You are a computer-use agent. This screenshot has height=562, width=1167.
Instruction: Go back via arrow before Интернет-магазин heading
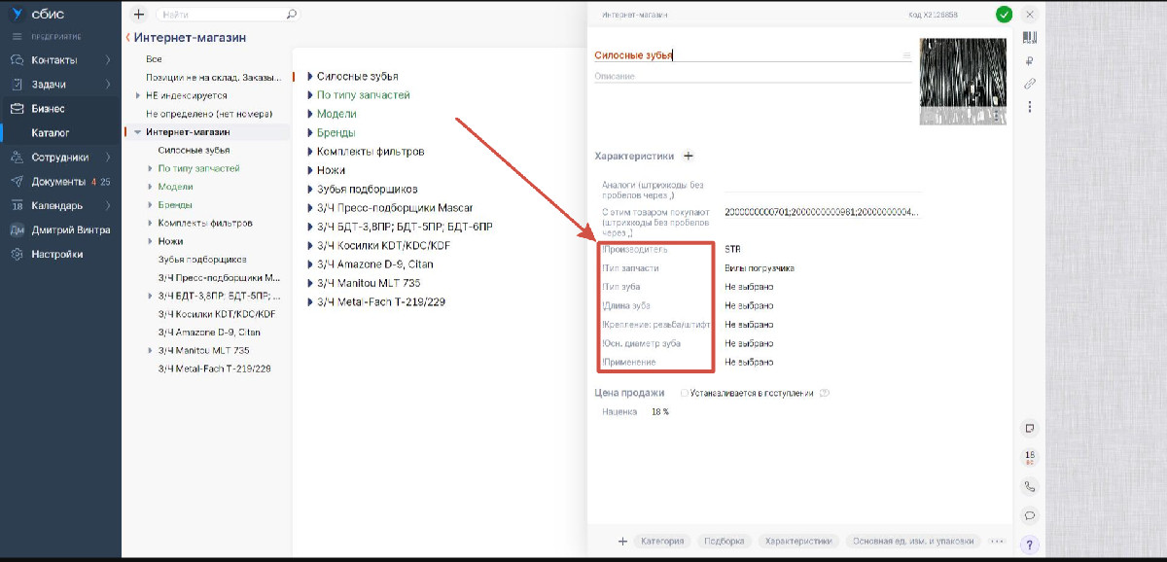click(x=127, y=37)
